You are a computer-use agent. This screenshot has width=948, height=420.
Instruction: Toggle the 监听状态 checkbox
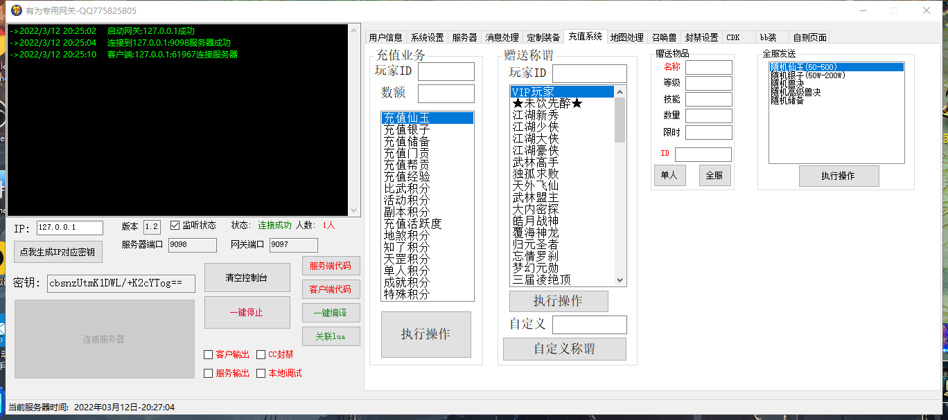coord(175,226)
